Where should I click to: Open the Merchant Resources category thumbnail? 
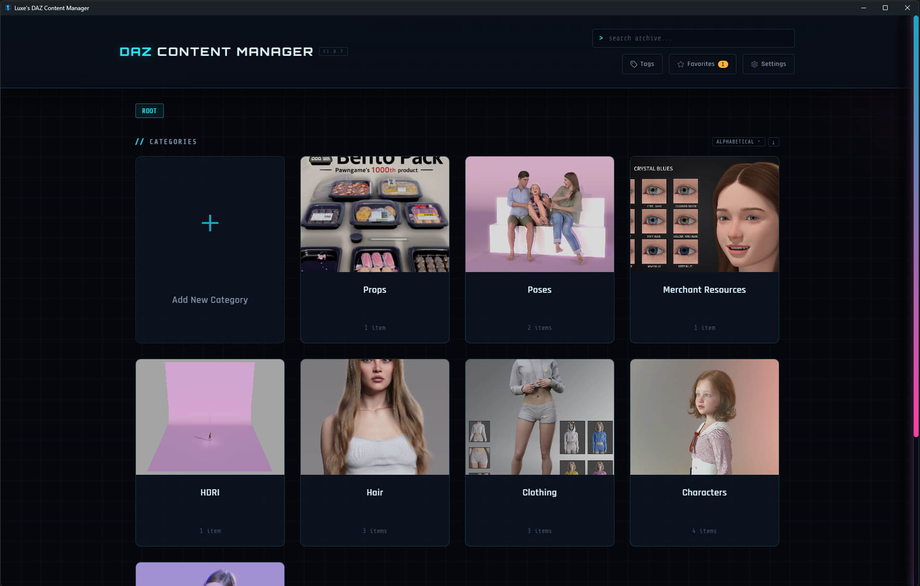click(x=704, y=214)
